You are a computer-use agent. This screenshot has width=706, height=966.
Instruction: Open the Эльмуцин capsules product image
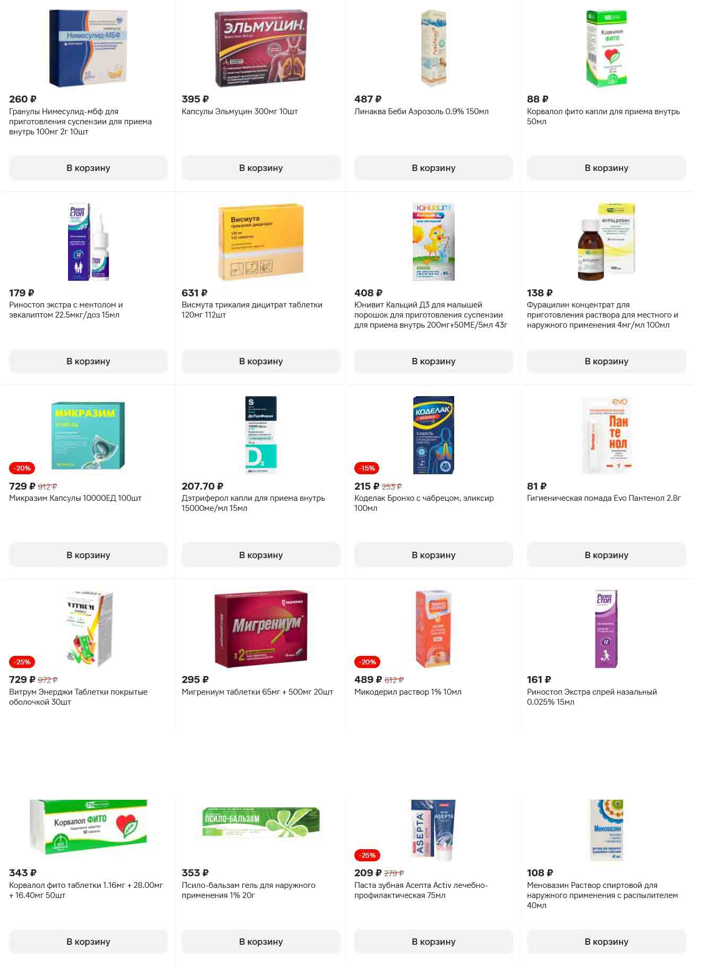261,48
